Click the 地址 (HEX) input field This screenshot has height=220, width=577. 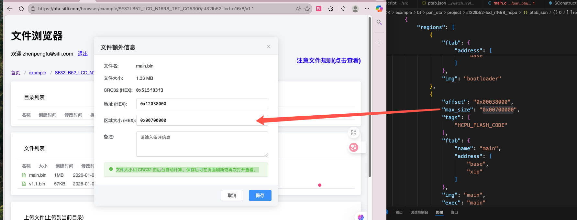202,104
